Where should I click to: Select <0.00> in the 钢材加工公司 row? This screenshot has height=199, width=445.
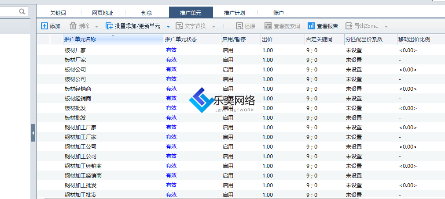coord(408,147)
